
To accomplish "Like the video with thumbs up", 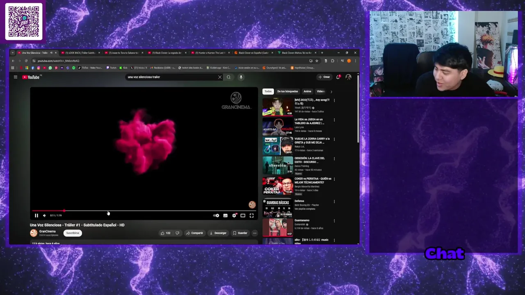I will click(166, 233).
